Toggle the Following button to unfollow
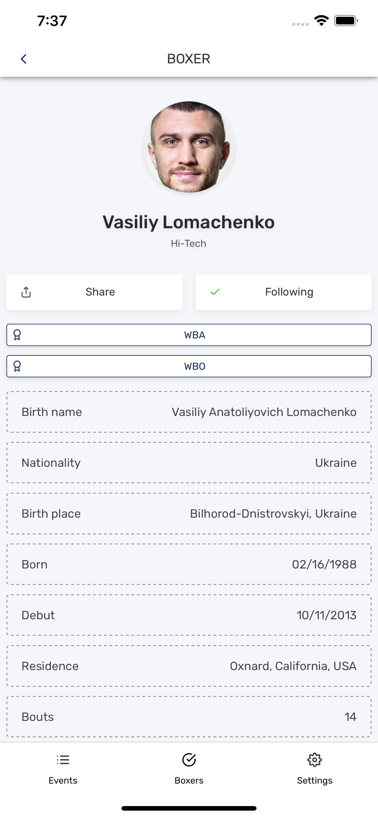 [283, 292]
